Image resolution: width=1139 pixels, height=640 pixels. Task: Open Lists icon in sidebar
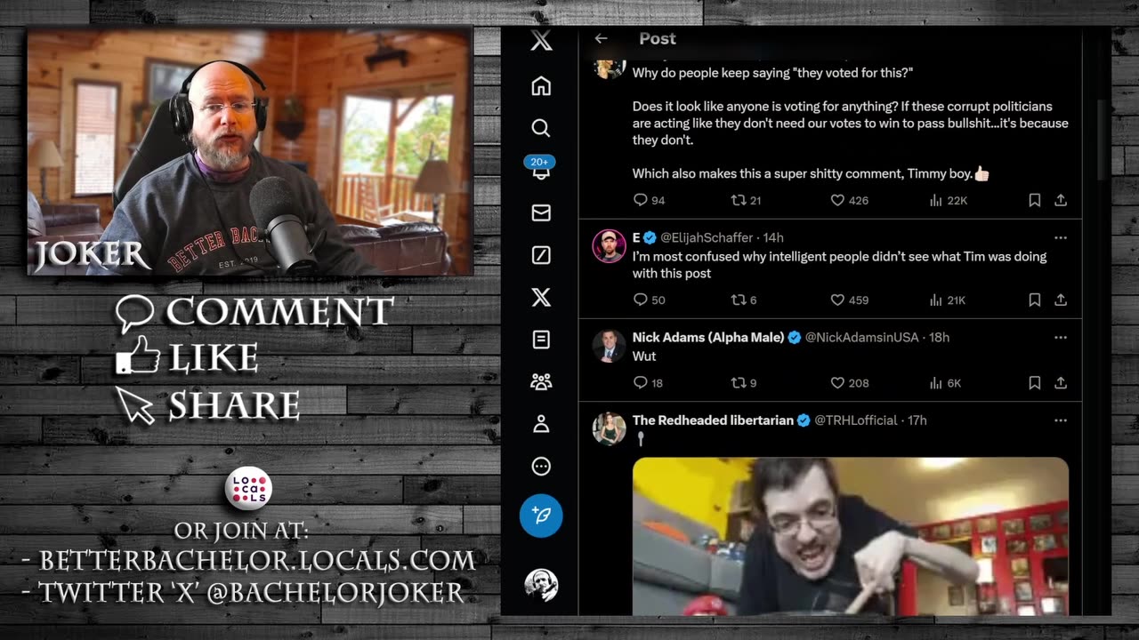[x=541, y=340]
